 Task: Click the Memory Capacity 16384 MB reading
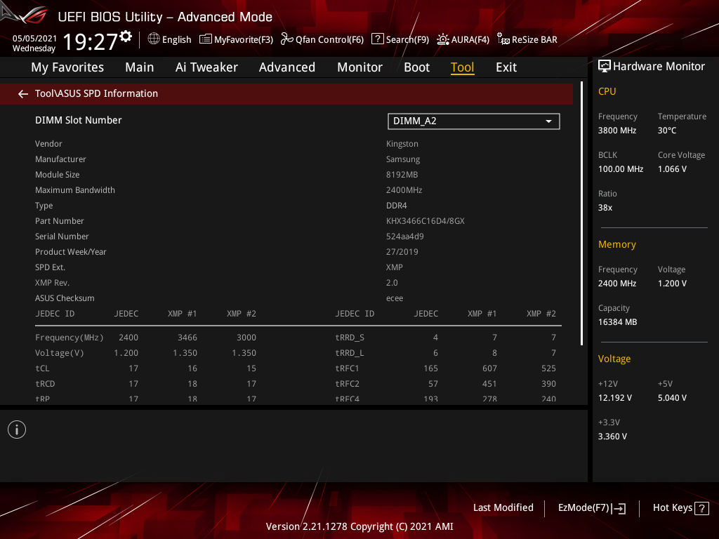[618, 322]
